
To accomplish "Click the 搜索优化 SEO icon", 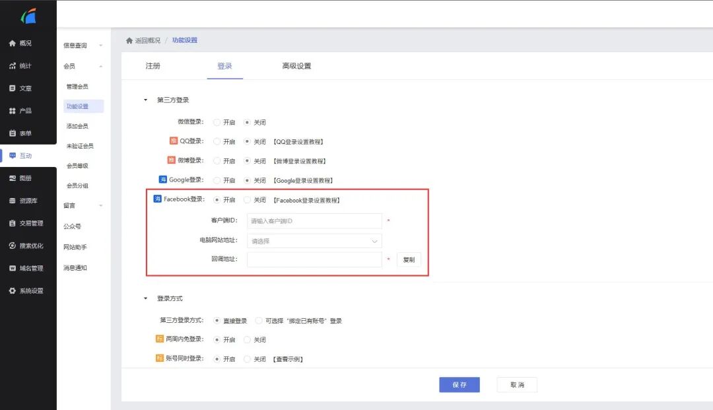I will pyautogui.click(x=12, y=246).
